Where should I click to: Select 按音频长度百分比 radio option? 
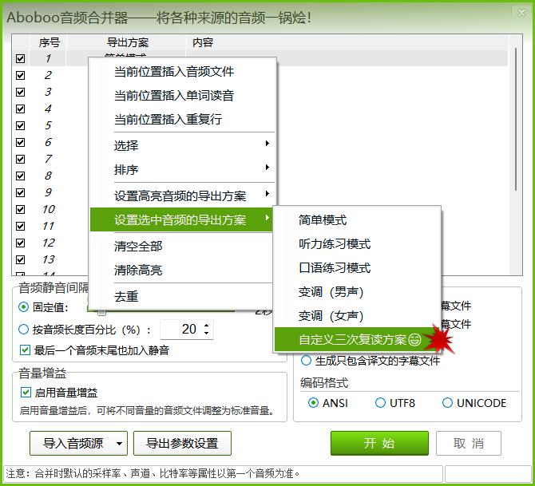pyautogui.click(x=23, y=330)
